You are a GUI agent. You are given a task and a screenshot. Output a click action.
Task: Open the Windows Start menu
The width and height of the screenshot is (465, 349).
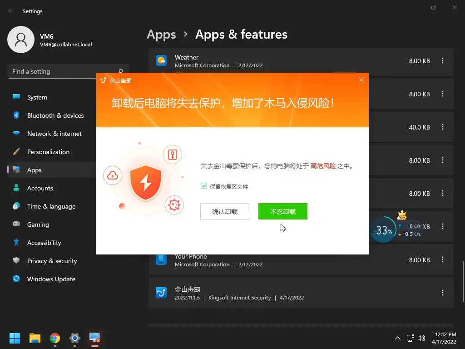point(15,338)
